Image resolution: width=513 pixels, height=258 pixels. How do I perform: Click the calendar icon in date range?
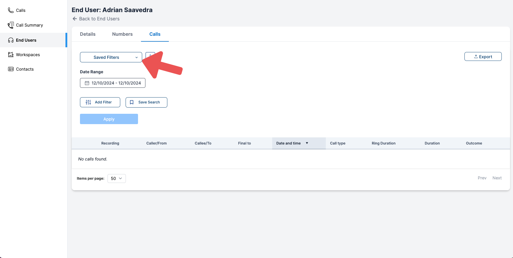[87, 83]
